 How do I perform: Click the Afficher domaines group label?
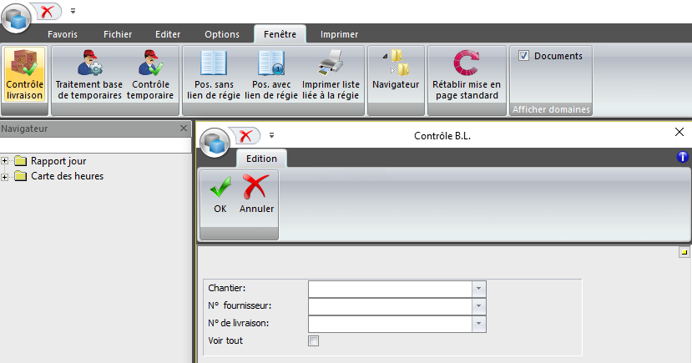tap(551, 109)
